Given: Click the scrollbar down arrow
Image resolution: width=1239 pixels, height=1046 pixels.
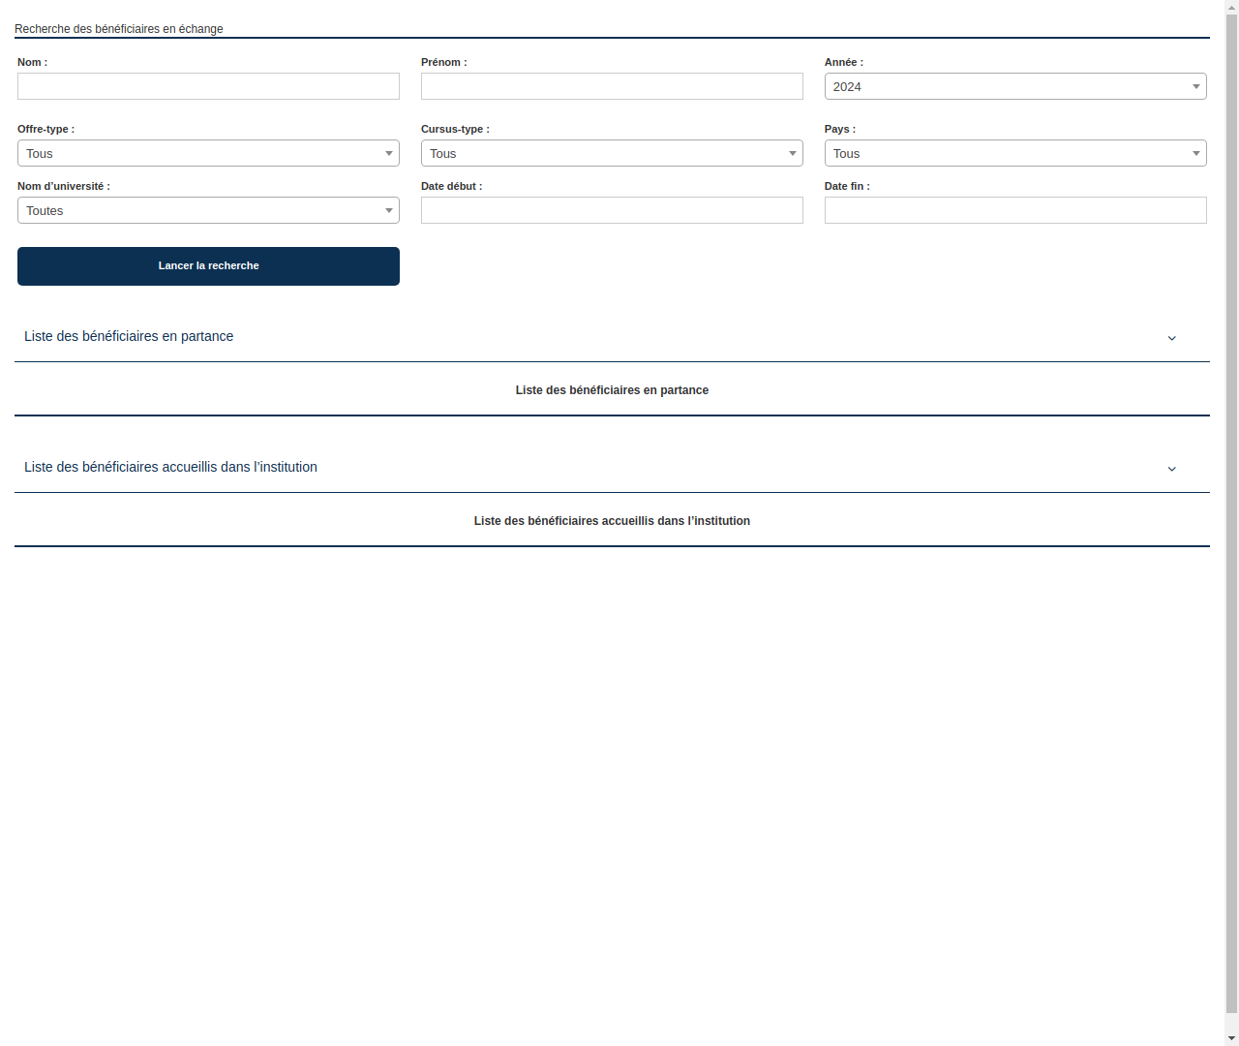Looking at the screenshot, I should 1231,1038.
